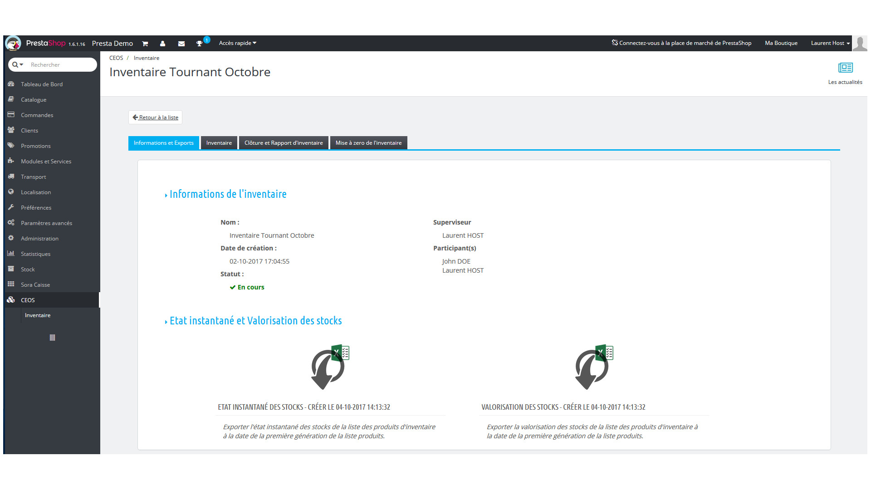Download the Etat instantané des stocks Excel export

(330, 367)
